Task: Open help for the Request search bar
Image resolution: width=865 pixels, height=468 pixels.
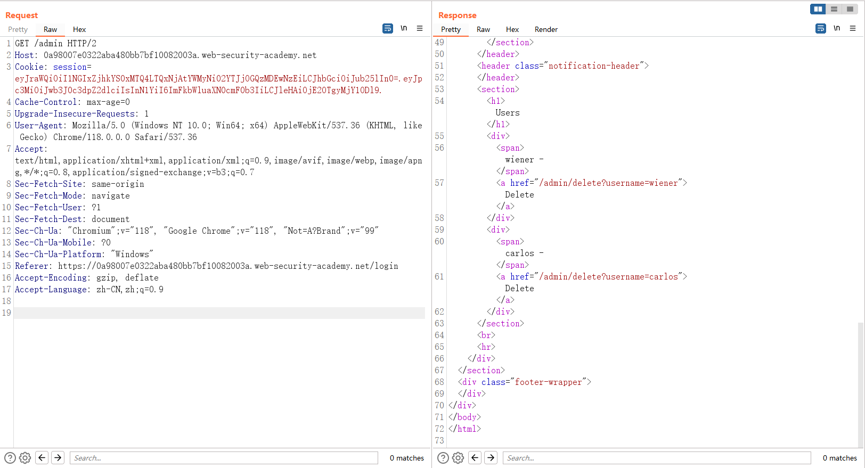Action: pos(10,458)
